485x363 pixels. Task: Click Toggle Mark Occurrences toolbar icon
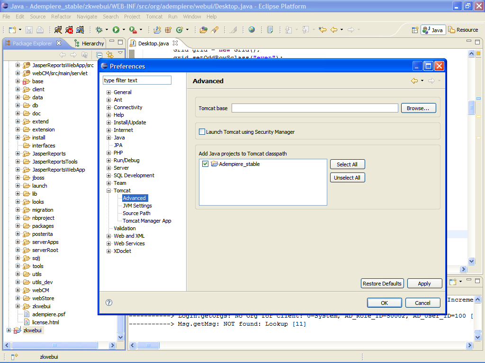click(x=233, y=30)
